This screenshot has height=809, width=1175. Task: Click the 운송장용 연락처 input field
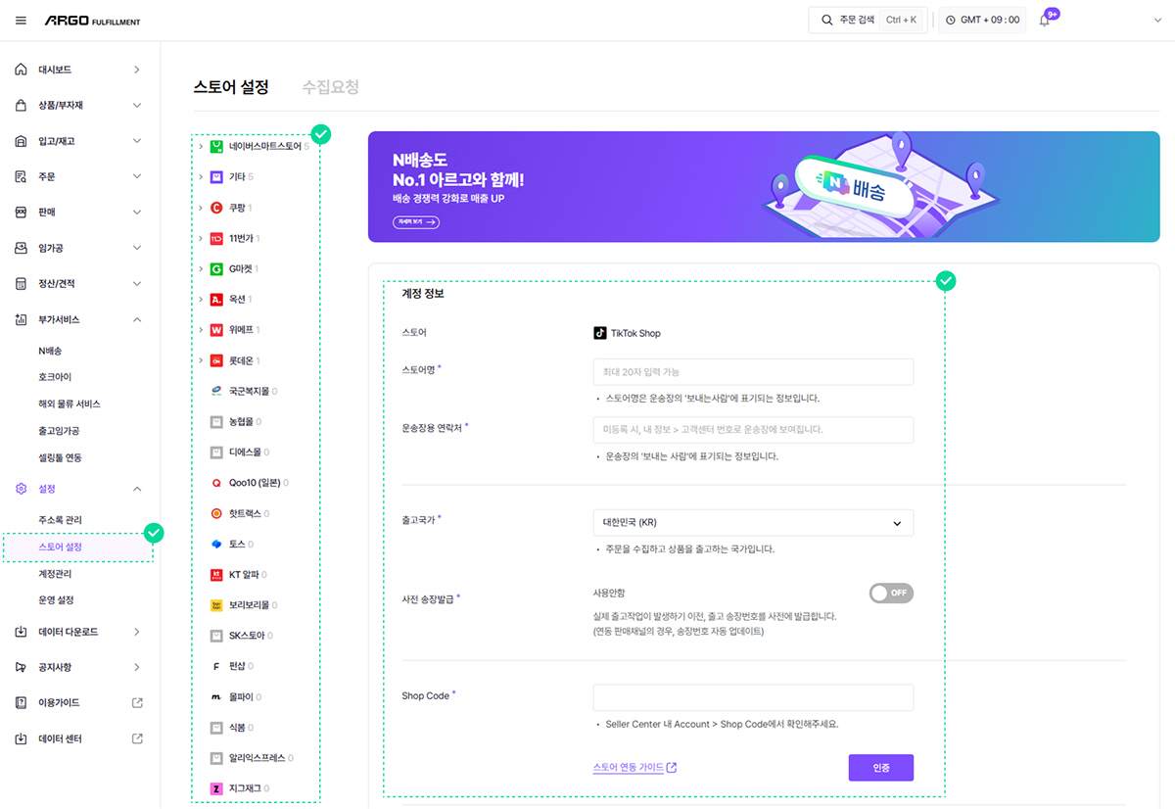(x=753, y=430)
